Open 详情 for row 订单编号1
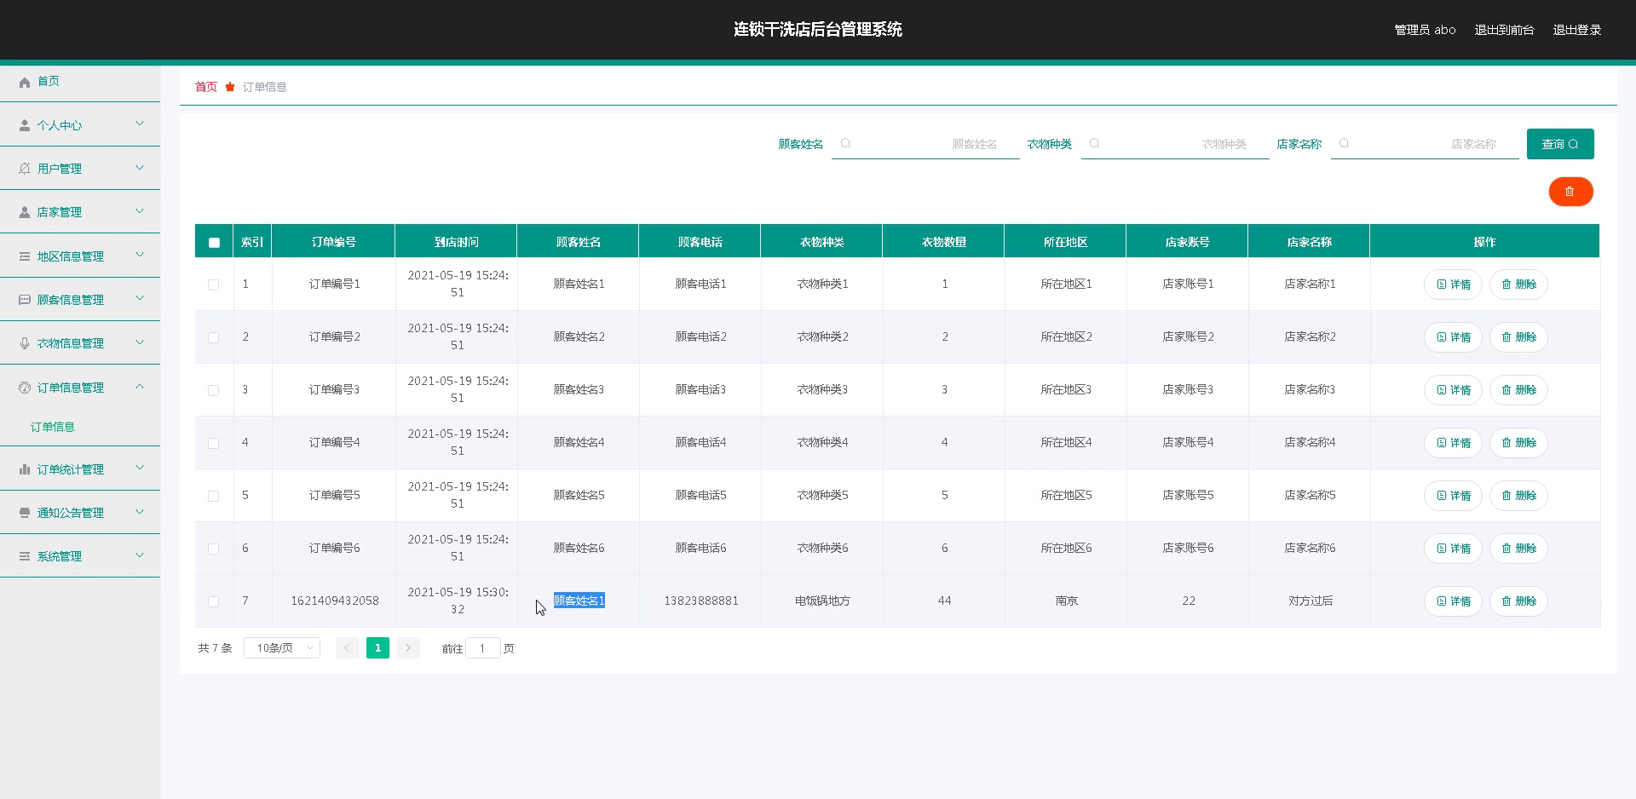Image resolution: width=1636 pixels, height=799 pixels. point(1454,285)
